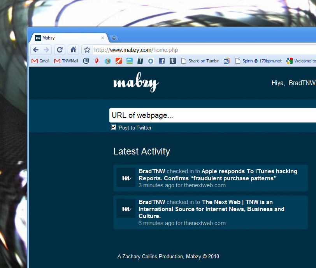Open the Tumblr t bookmark icon
316x268 pixels.
173,61
